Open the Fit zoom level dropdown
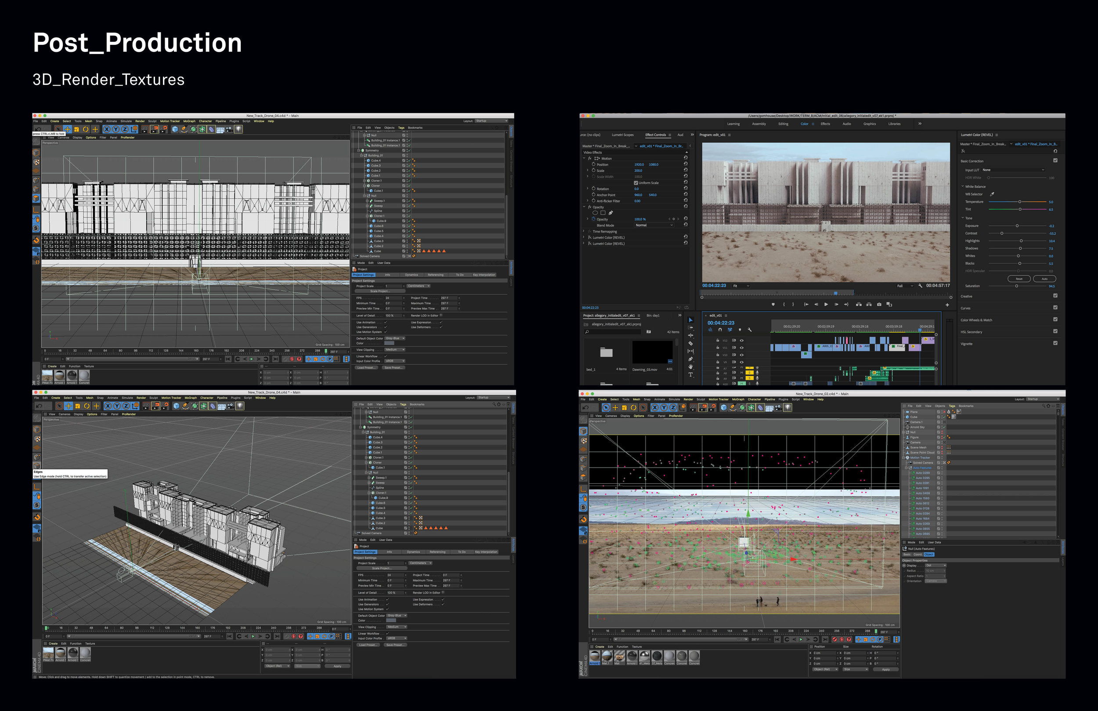The height and width of the screenshot is (711, 1098). pos(741,286)
